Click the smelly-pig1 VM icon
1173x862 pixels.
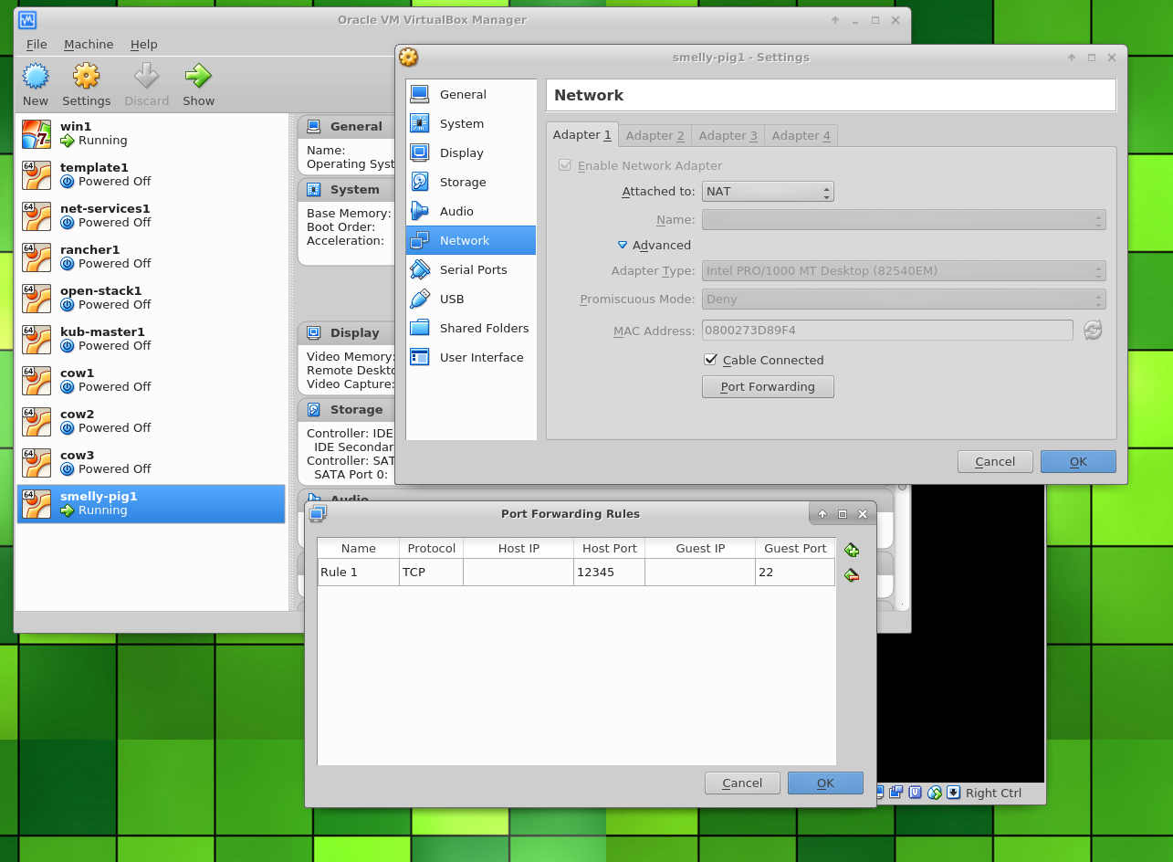37,503
